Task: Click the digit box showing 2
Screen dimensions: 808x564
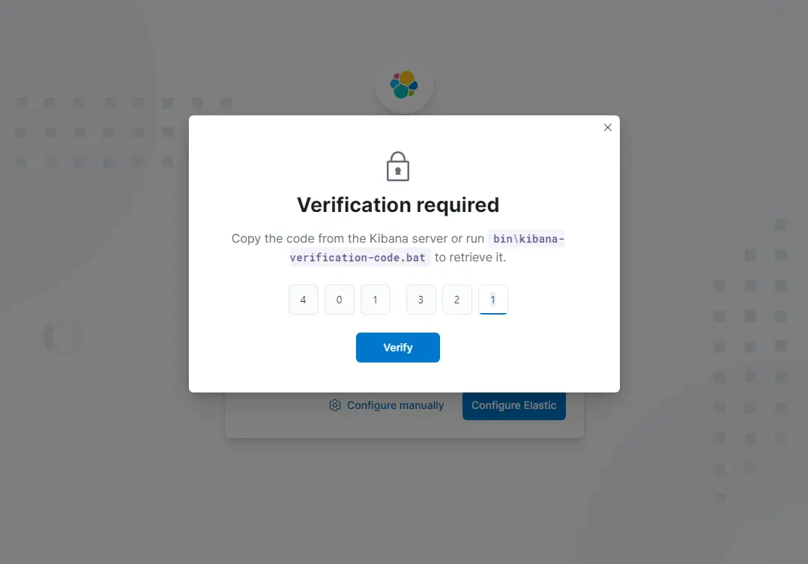Action: [456, 299]
